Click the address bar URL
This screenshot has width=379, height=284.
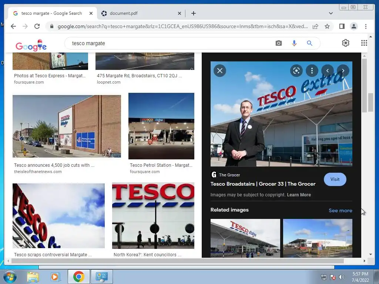182,26
